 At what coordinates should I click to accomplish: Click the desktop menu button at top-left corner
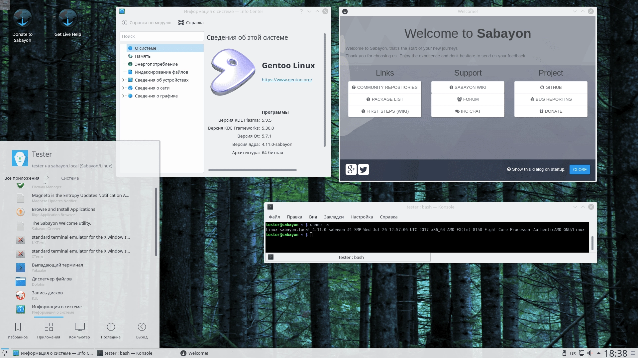click(5, 5)
